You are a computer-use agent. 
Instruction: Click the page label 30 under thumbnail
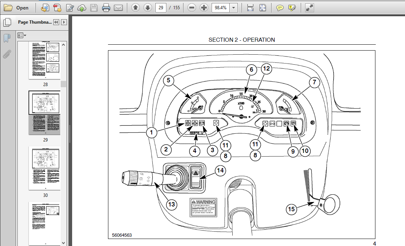click(45, 195)
